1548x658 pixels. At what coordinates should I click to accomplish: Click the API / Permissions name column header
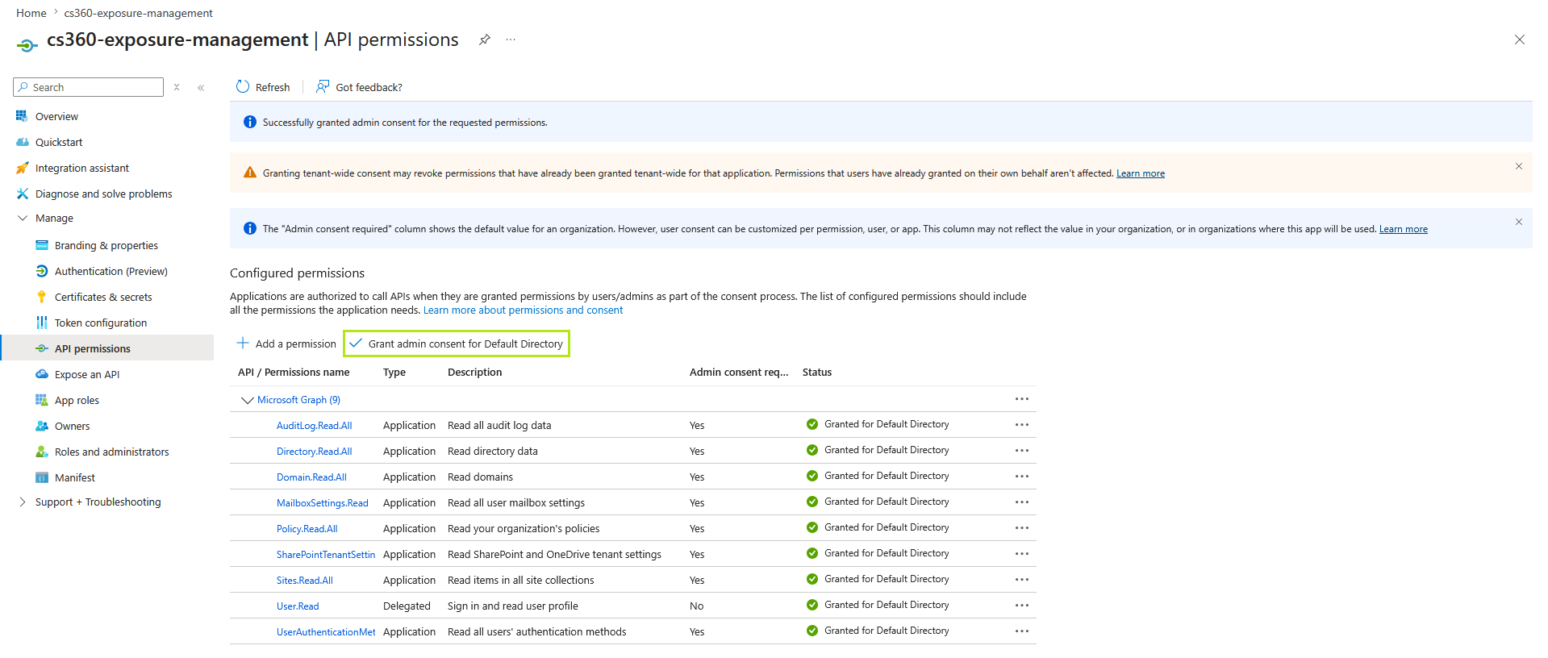[x=294, y=373]
